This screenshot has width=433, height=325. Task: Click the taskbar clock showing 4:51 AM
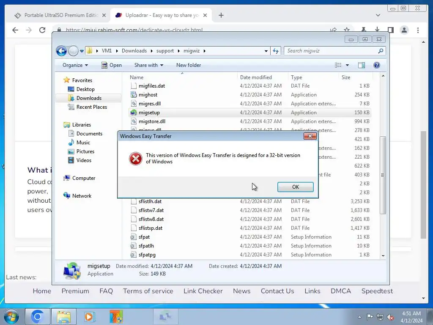(x=411, y=317)
